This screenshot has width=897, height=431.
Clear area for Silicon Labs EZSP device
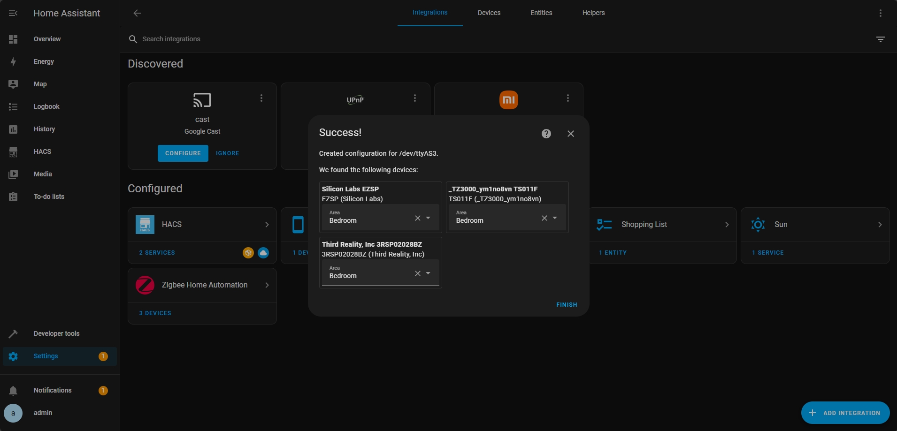click(417, 218)
